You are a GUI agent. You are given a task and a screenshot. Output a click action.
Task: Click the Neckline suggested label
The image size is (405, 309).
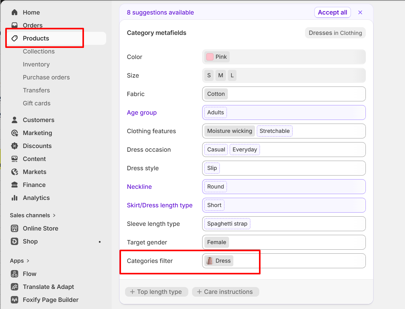click(139, 187)
